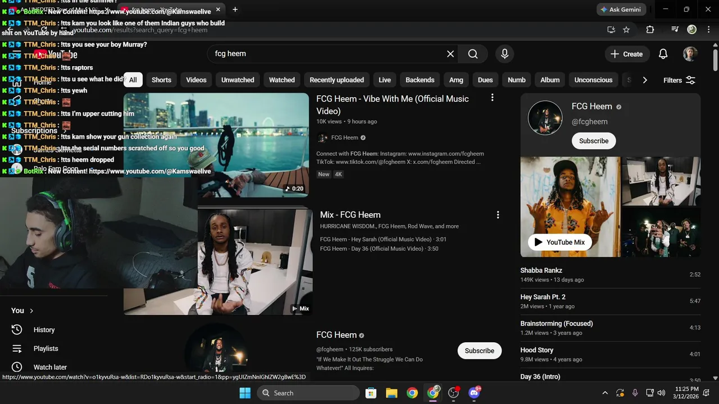Open the Chrome extensions puzzle icon
Image resolution: width=719 pixels, height=404 pixels.
(x=650, y=30)
